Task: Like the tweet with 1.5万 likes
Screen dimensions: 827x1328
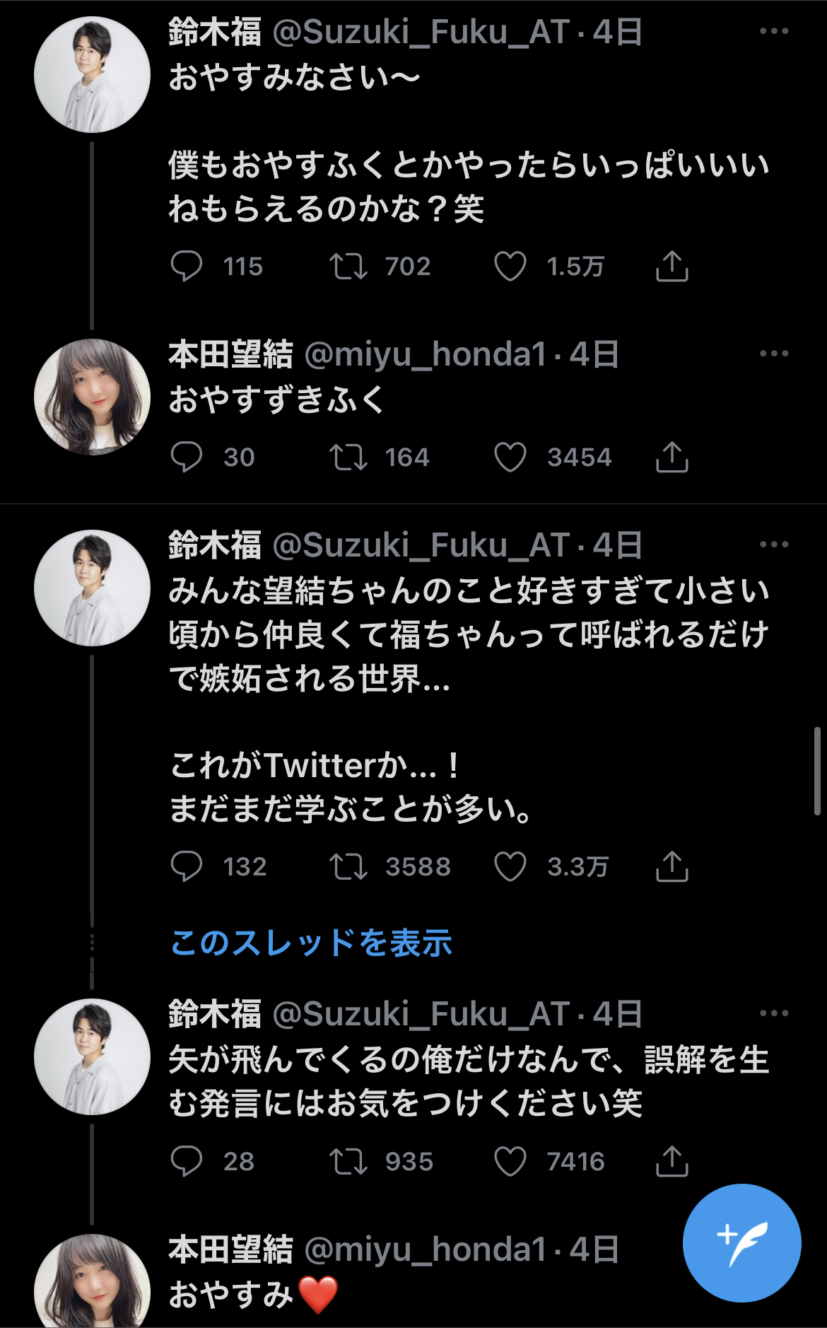Action: click(x=510, y=267)
